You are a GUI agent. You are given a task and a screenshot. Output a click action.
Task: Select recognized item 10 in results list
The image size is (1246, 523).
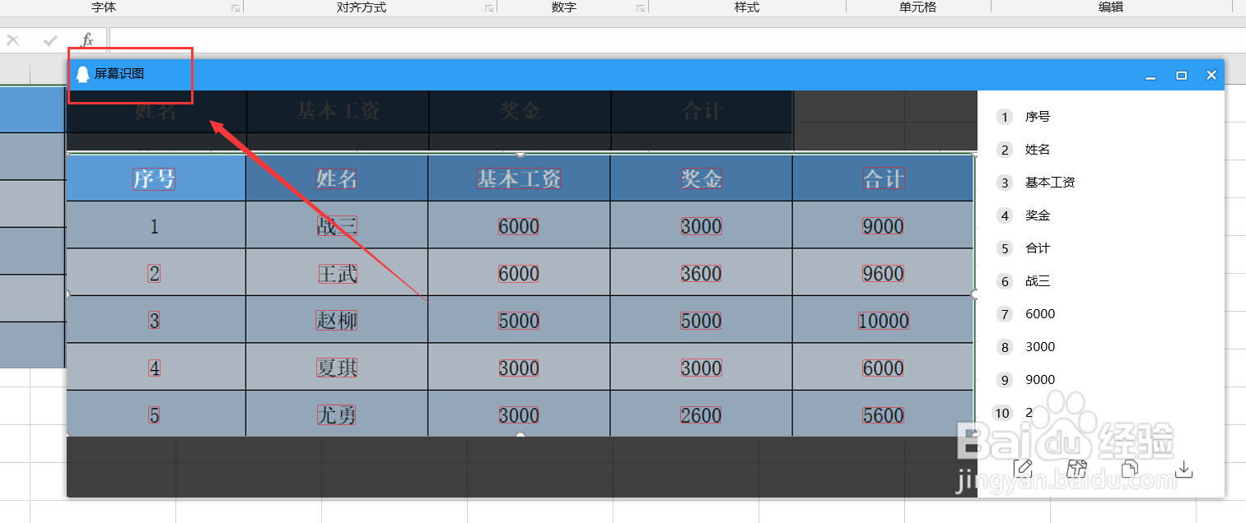[x=1027, y=413]
